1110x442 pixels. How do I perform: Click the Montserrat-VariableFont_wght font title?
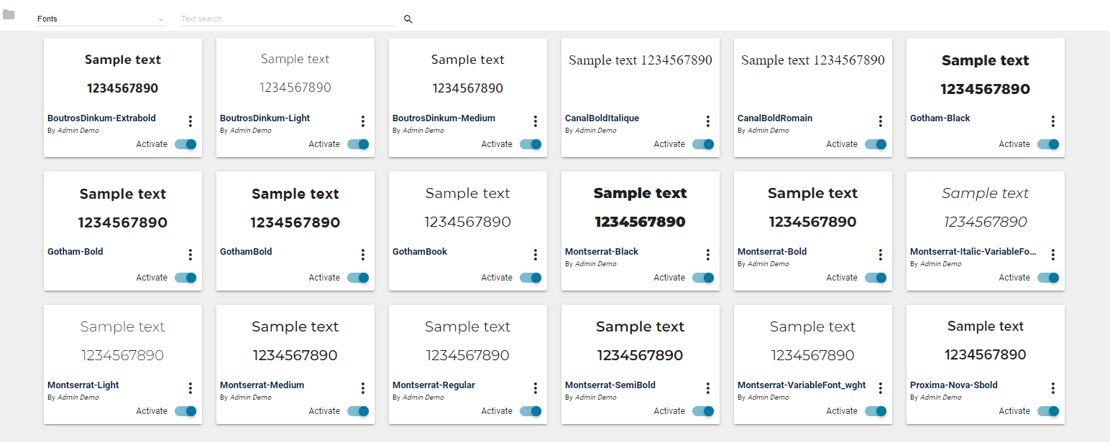802,385
